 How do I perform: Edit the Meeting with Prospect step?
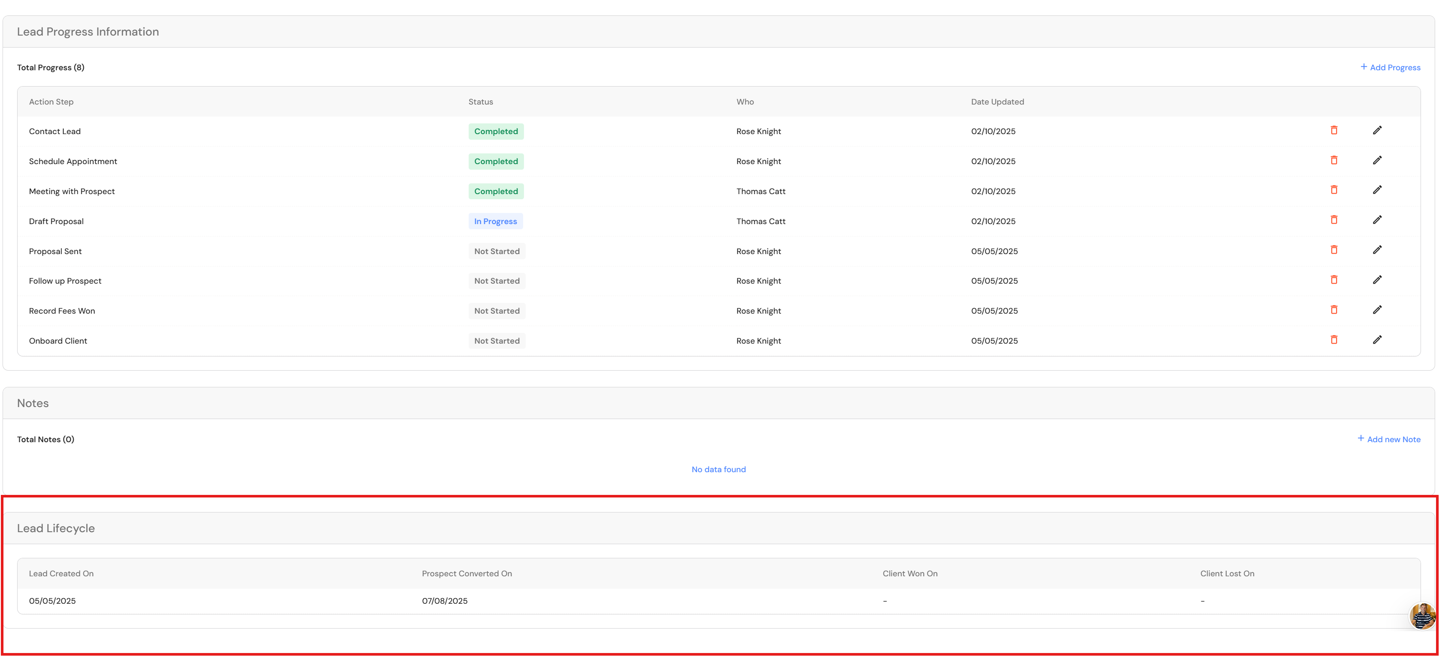pos(1377,190)
